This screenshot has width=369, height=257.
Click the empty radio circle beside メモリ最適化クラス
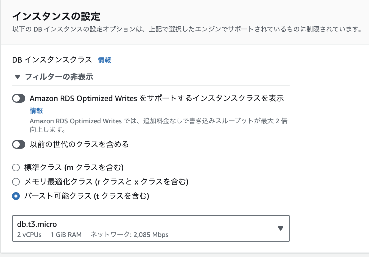click(16, 182)
